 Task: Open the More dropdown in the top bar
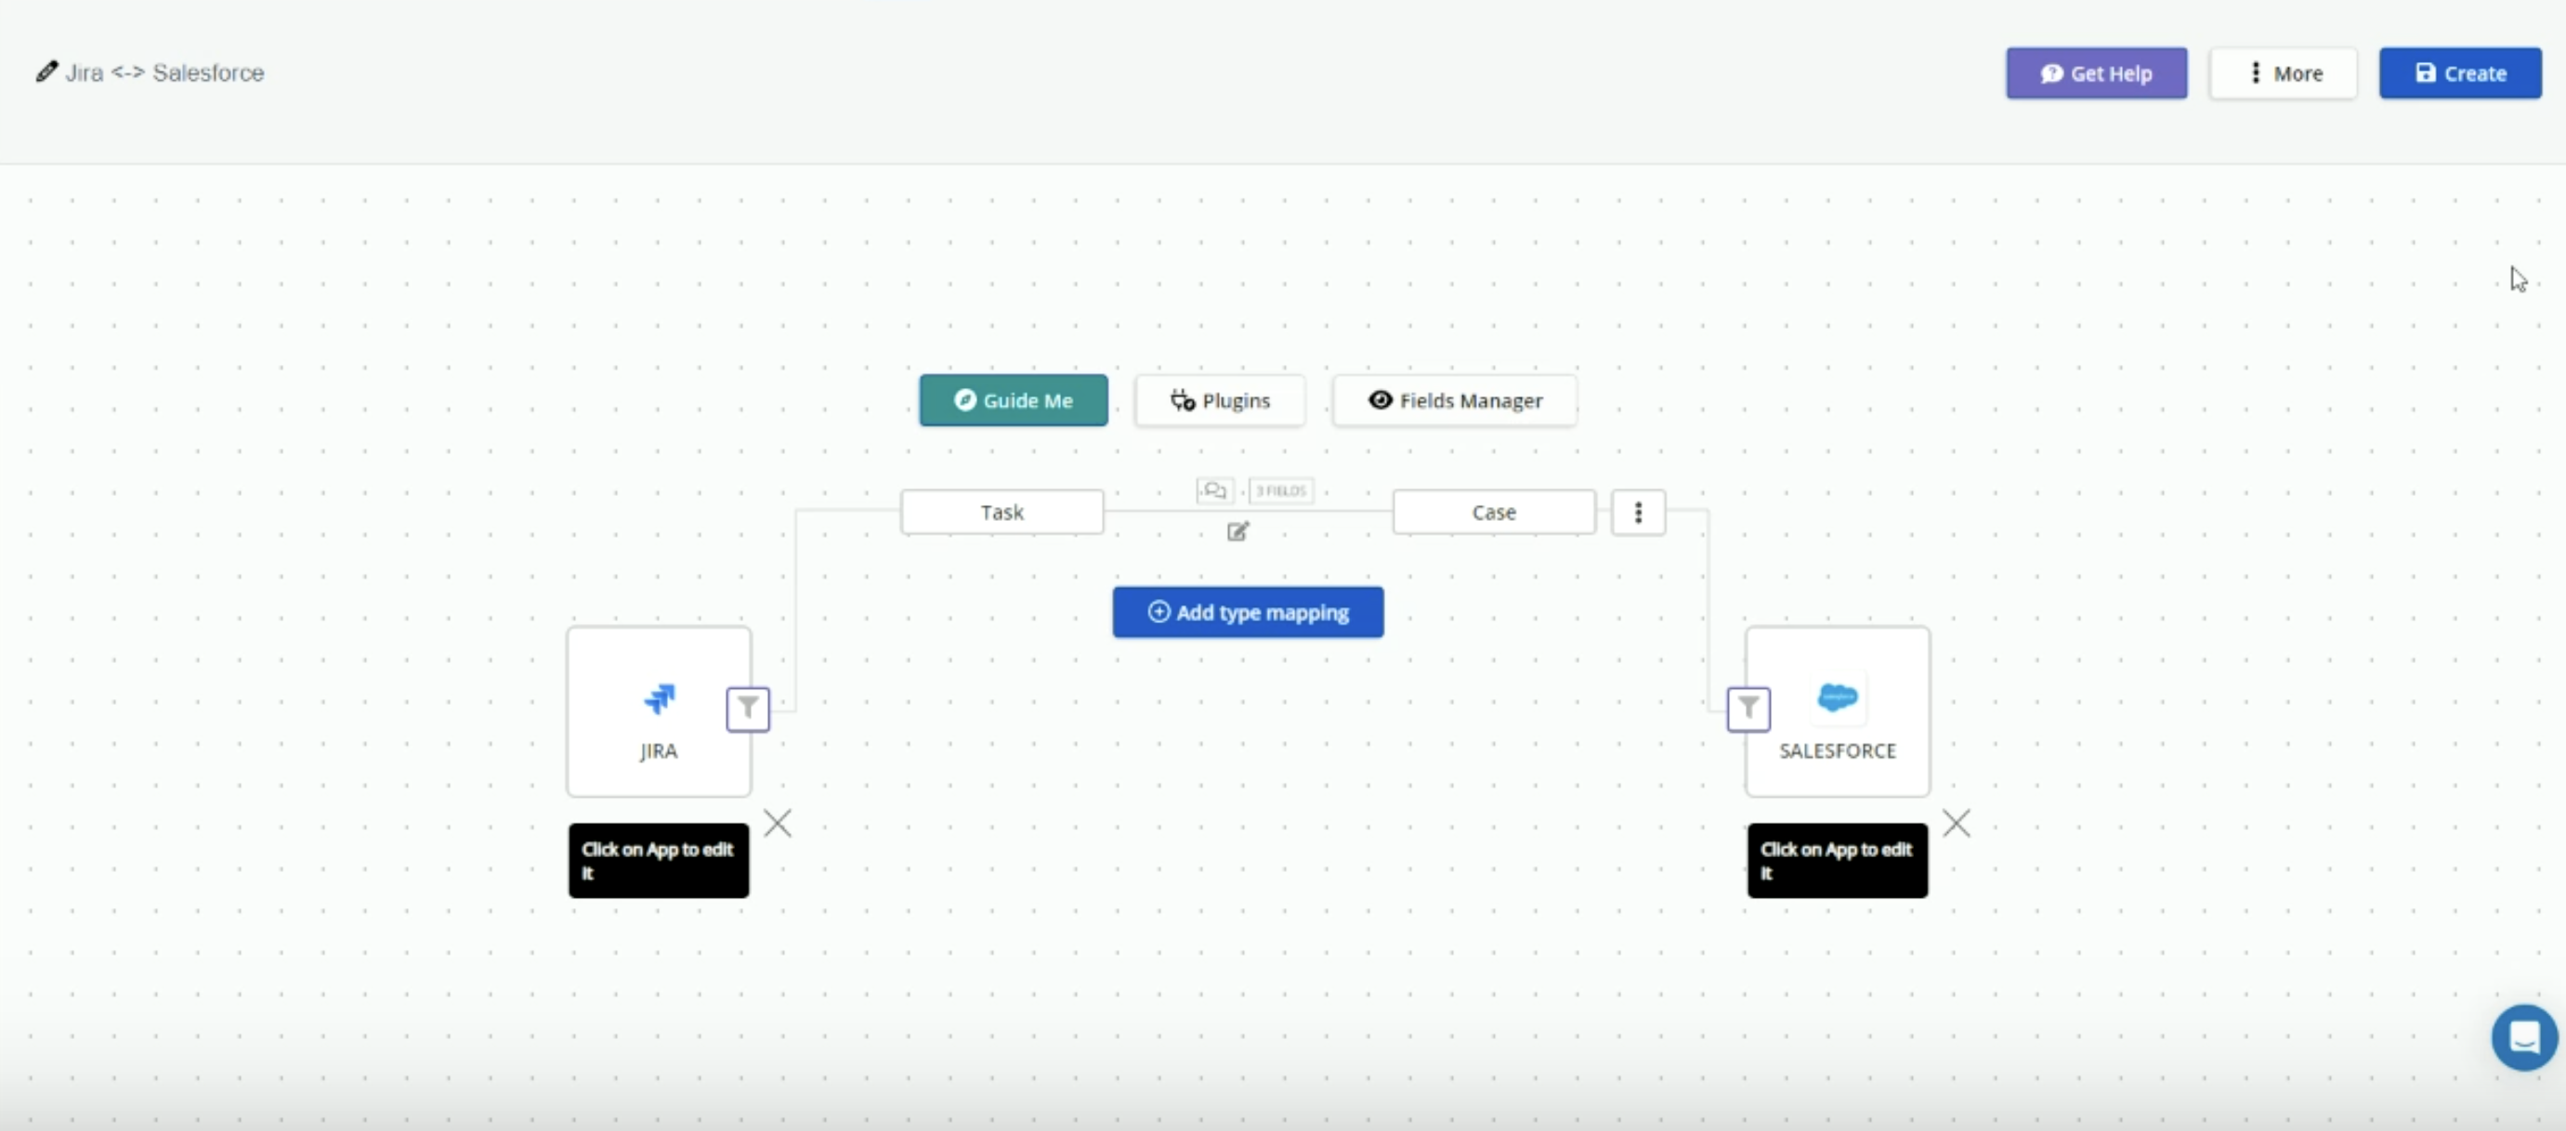click(2282, 72)
